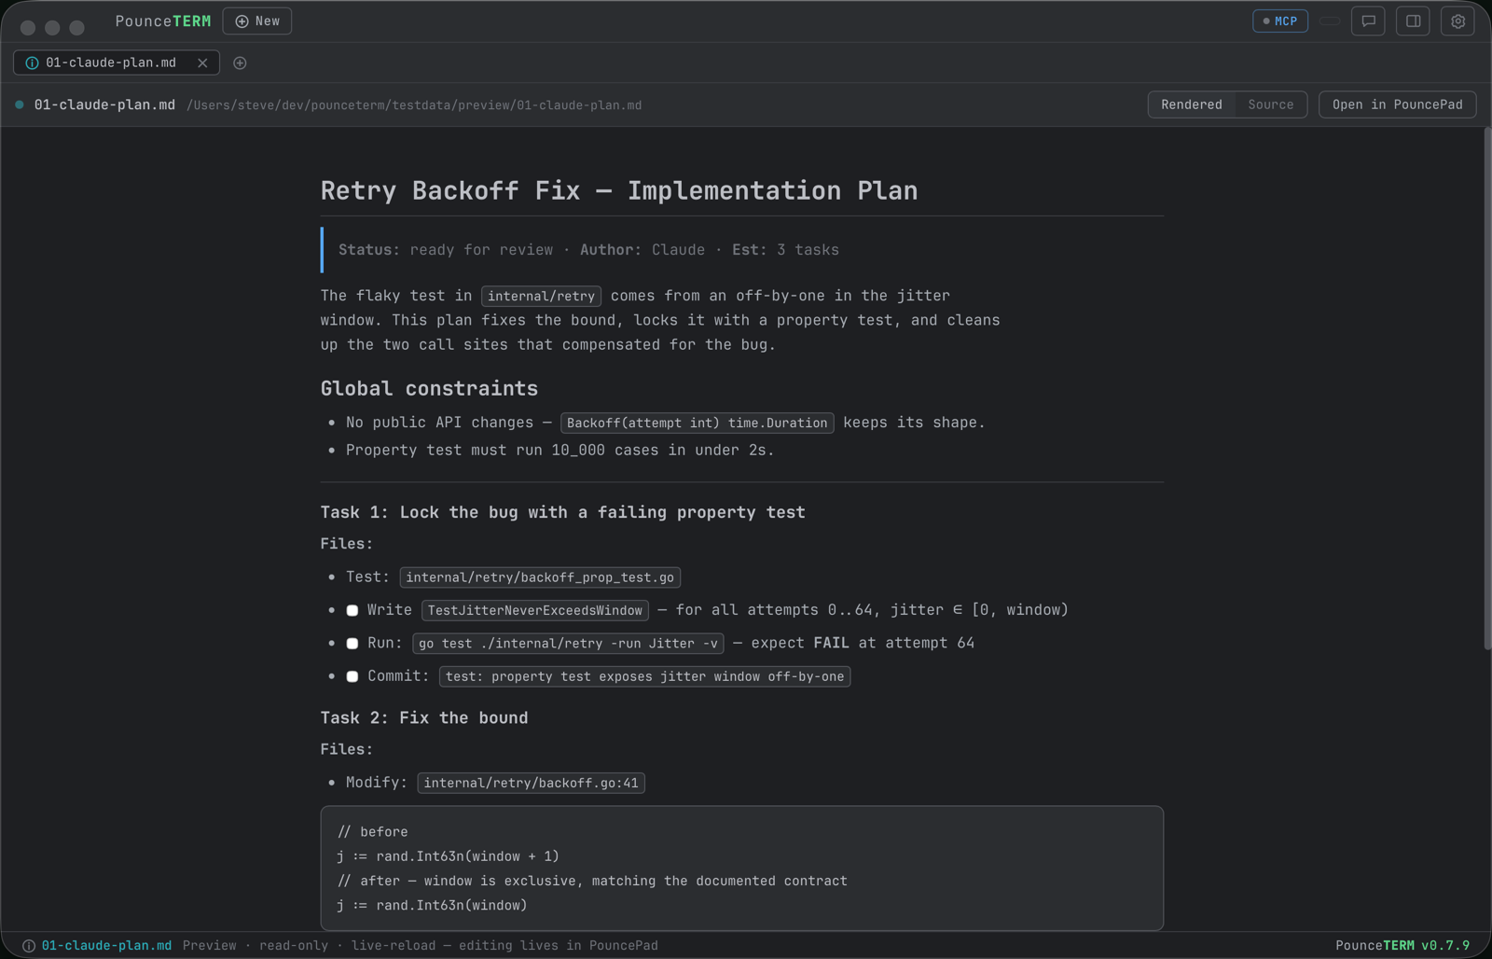The height and width of the screenshot is (959, 1492).
Task: Click the internal/retry inline code
Action: pyautogui.click(x=541, y=296)
